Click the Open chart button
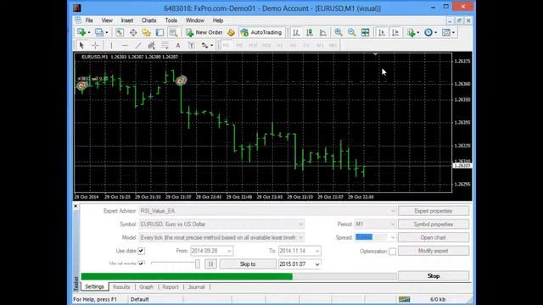 point(434,237)
